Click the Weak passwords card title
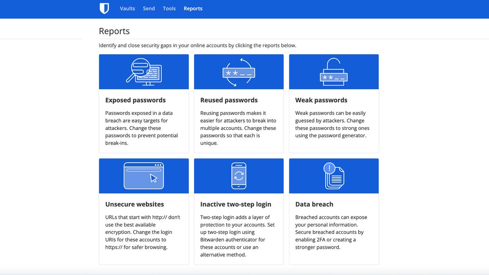 tap(321, 100)
